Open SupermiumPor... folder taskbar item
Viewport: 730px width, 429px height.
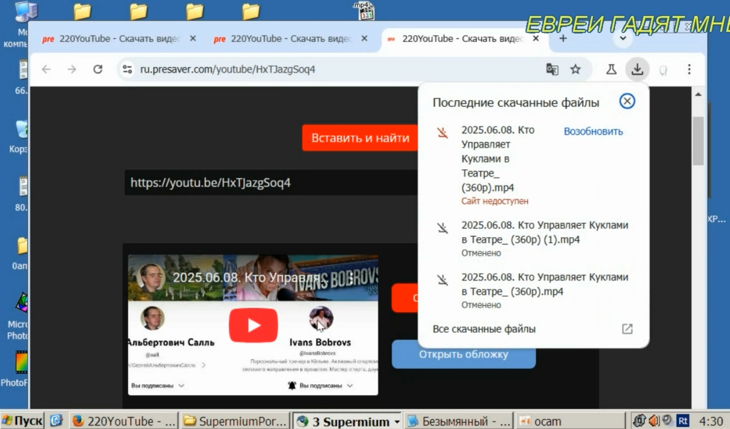click(235, 421)
